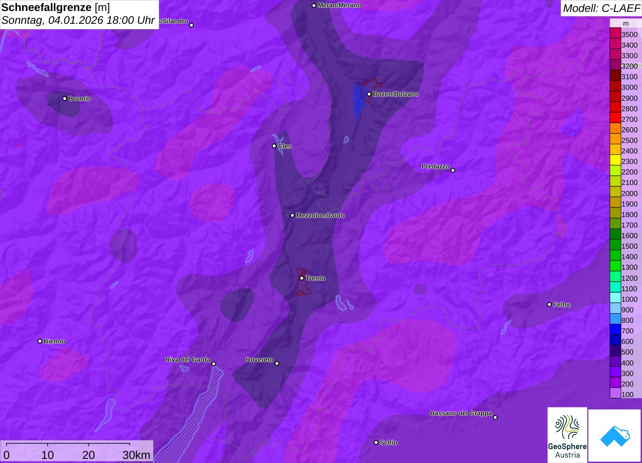Click the 30km scale bar label
The height and width of the screenshot is (463, 642).
pyautogui.click(x=136, y=455)
